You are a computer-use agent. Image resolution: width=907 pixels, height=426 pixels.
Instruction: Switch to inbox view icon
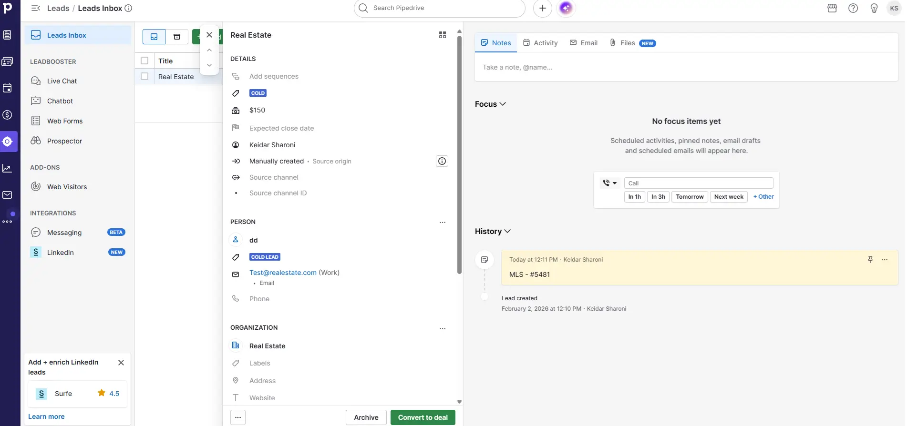click(x=154, y=37)
